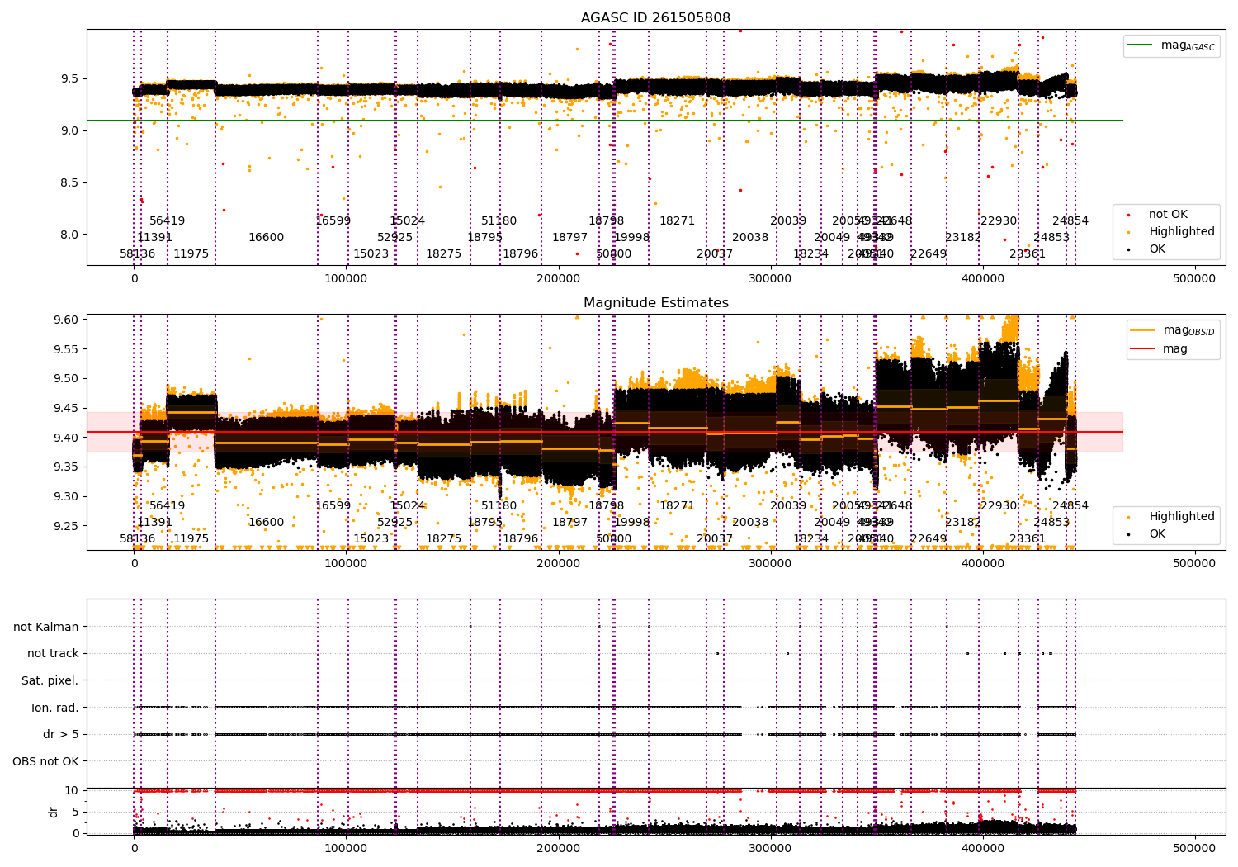Click y-axis tick 5 in bottom dr plot
The image size is (1238, 867).
tap(76, 813)
